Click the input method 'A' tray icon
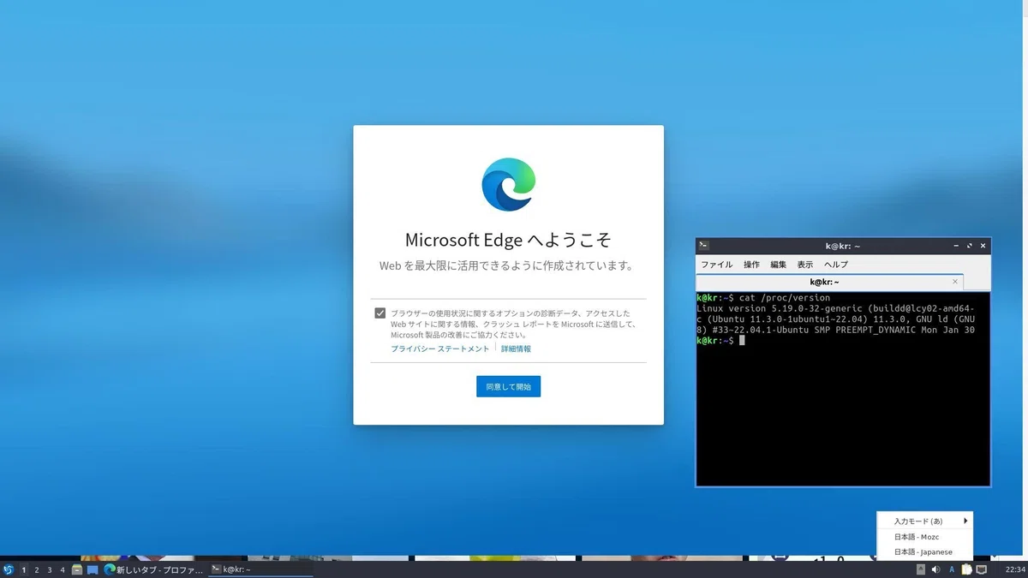This screenshot has height=578, width=1028. click(x=952, y=569)
